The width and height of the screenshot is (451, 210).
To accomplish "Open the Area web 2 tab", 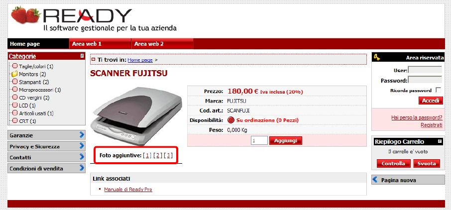I will pos(162,44).
